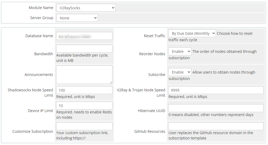The width and height of the screenshot is (268, 145).
Task: Open the Reorder Nodes Enable dropdown
Action: [180, 52]
